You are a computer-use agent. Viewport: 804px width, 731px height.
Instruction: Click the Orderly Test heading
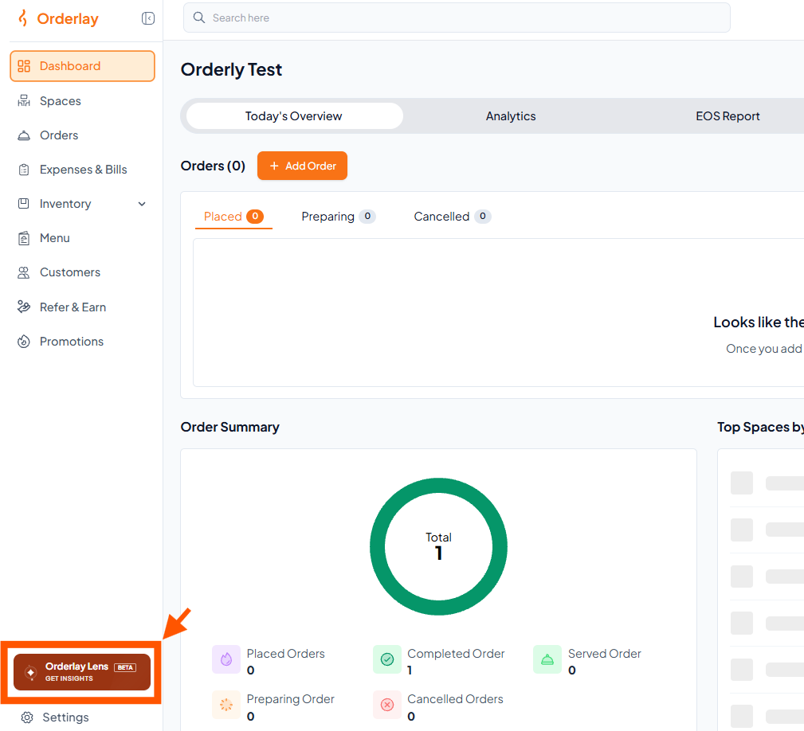click(x=231, y=69)
